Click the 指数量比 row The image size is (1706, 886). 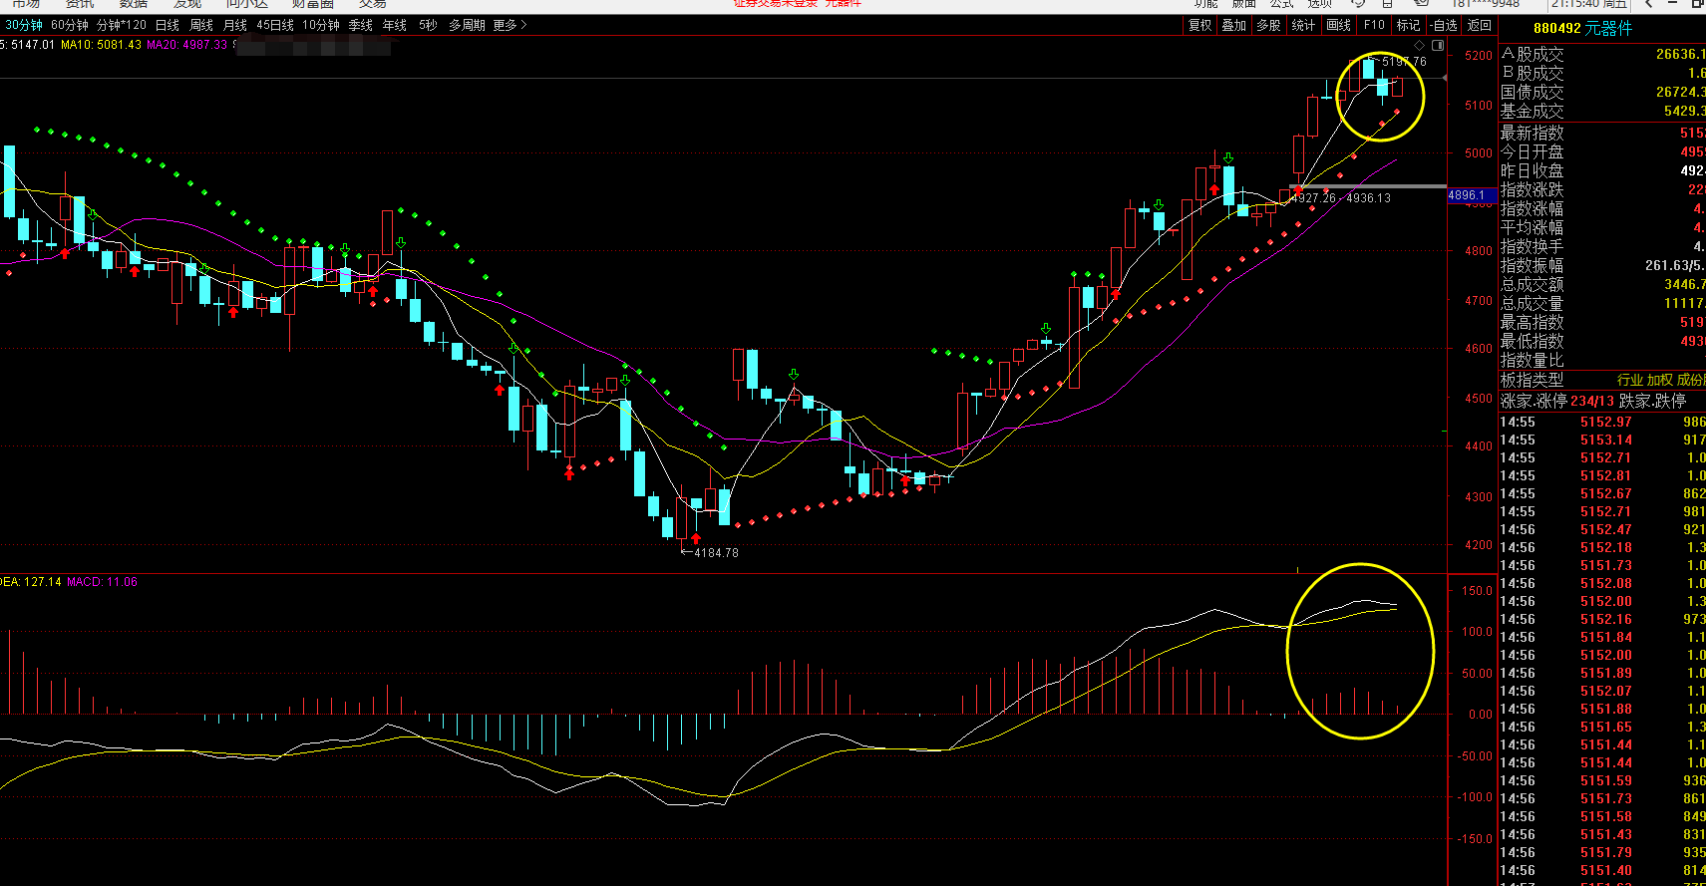(x=1601, y=360)
